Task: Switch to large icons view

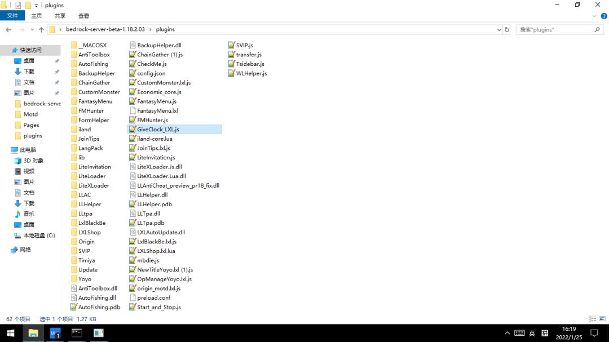Action: (x=602, y=319)
